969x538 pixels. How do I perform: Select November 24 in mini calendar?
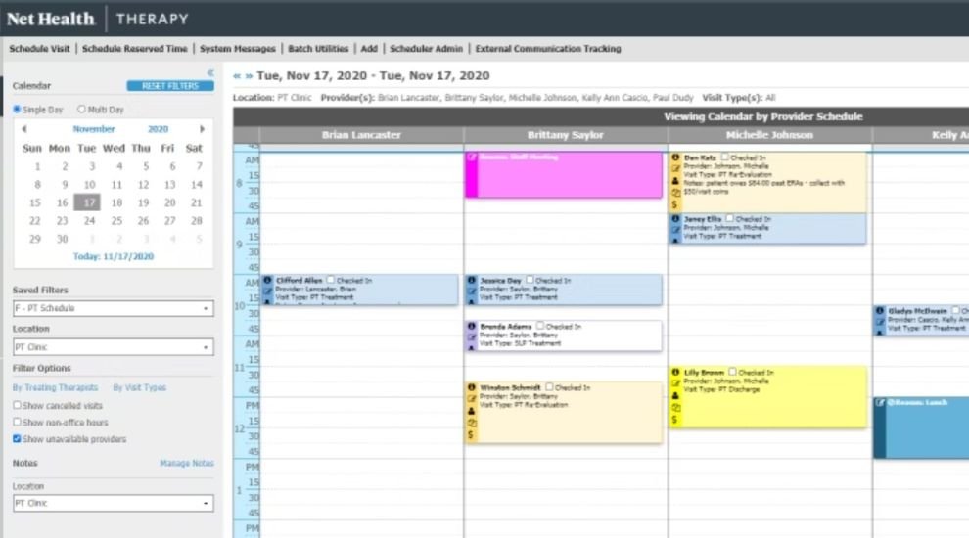[89, 220]
